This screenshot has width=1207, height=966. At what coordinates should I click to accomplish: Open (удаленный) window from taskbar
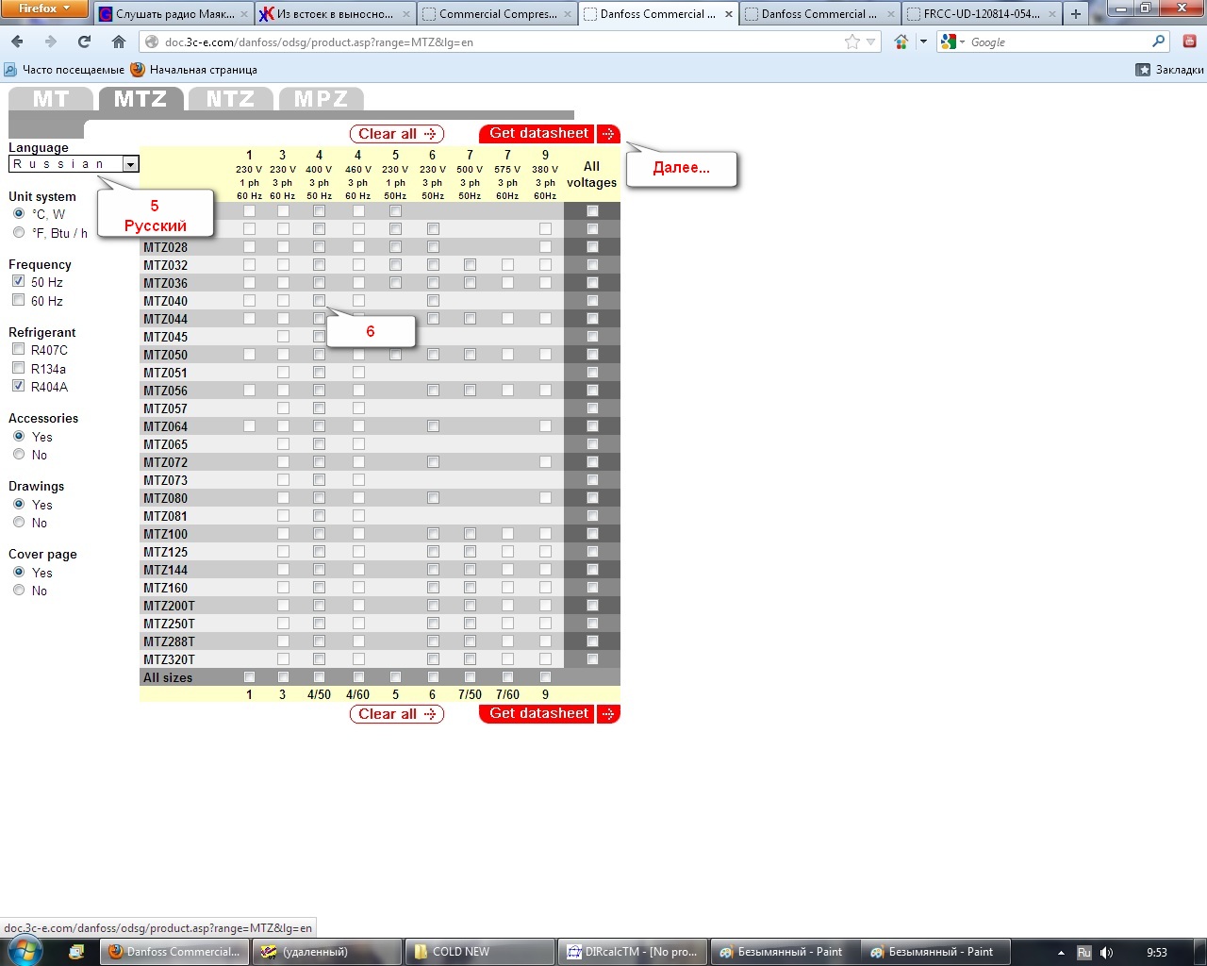(x=328, y=952)
